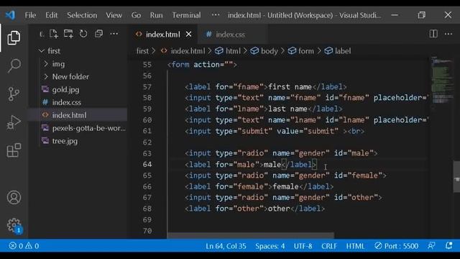Click Port : 5500 Live Server status item
The height and width of the screenshot is (259, 460).
(396, 246)
